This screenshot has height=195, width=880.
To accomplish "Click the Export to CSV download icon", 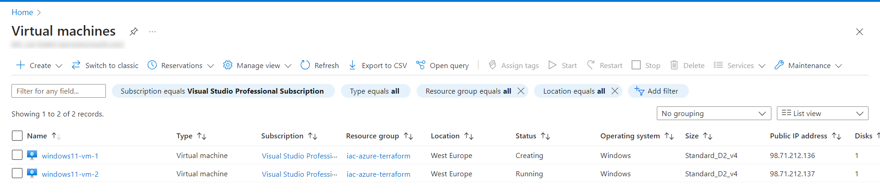I will point(352,65).
